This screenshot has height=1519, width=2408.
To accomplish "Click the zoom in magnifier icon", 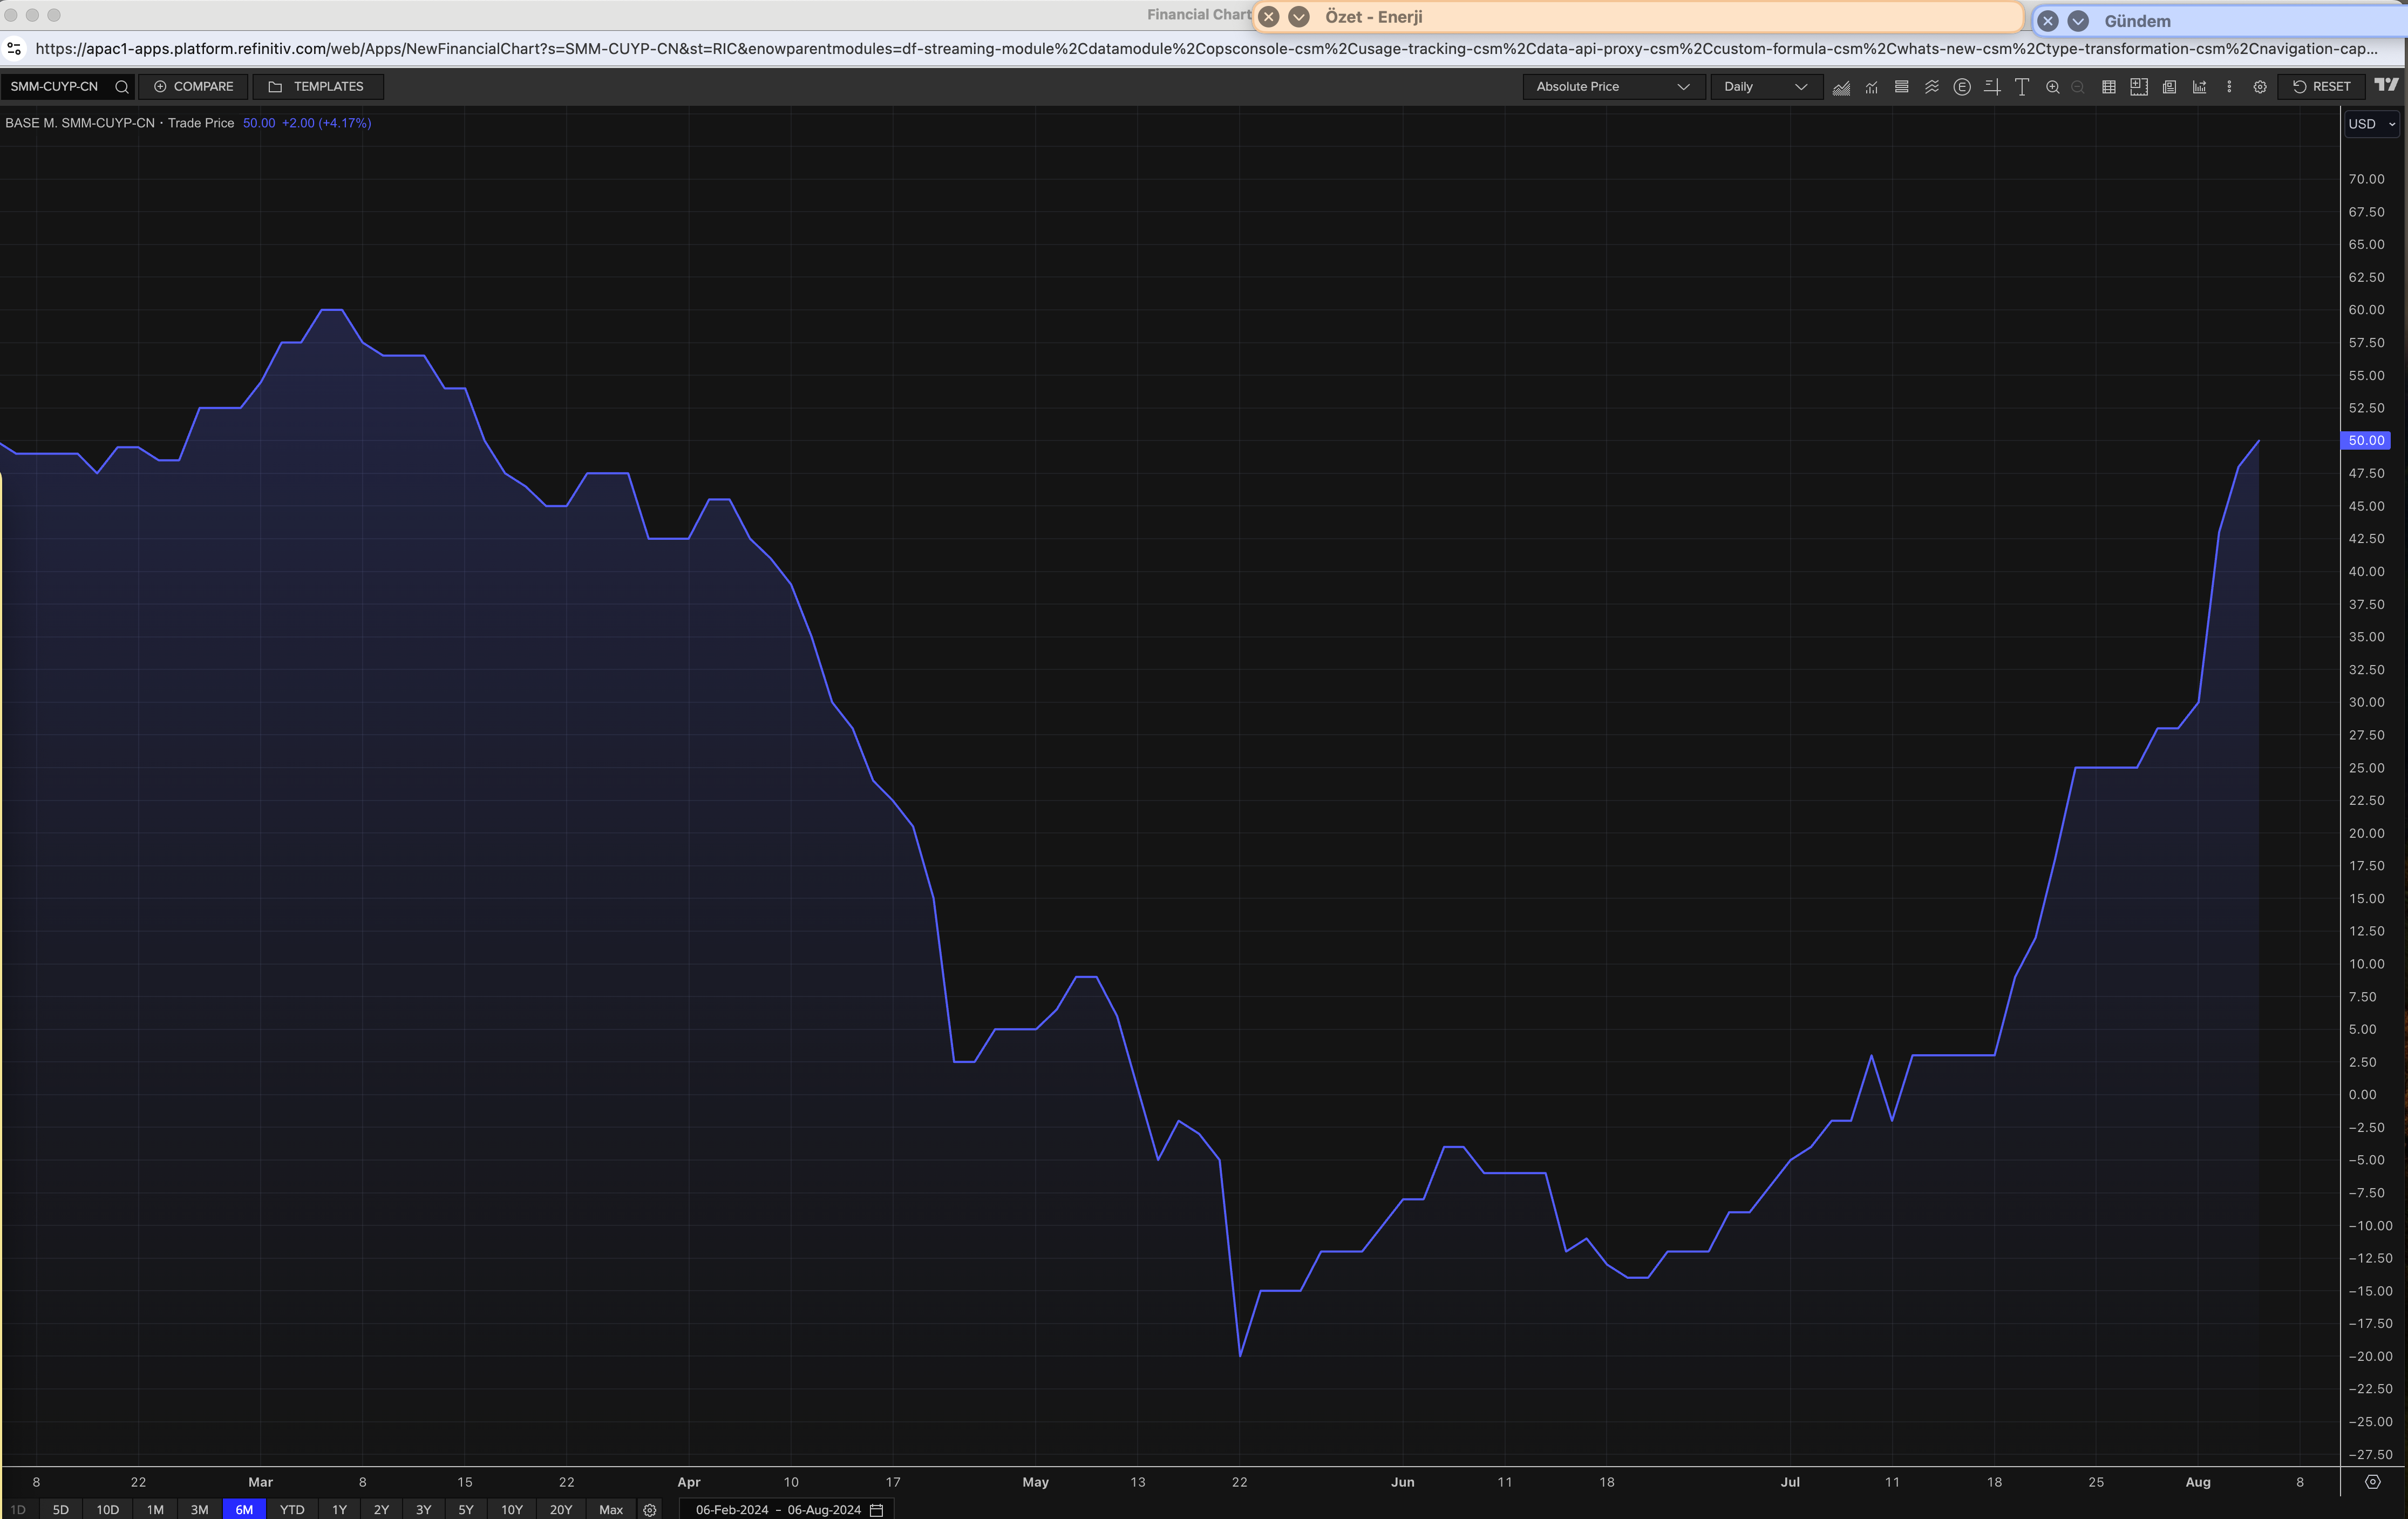I will [x=2052, y=87].
